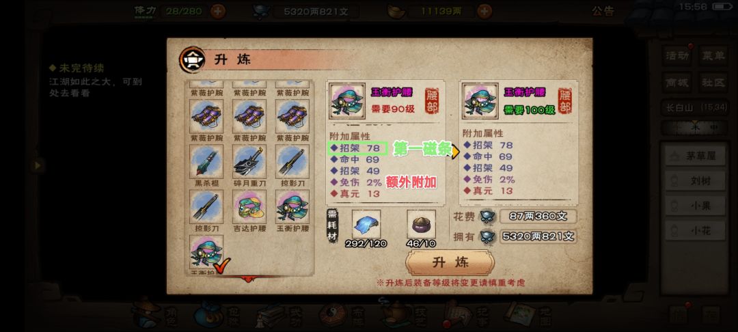Select the 吉达护腰 belt item
The image size is (738, 332).
[x=249, y=206]
